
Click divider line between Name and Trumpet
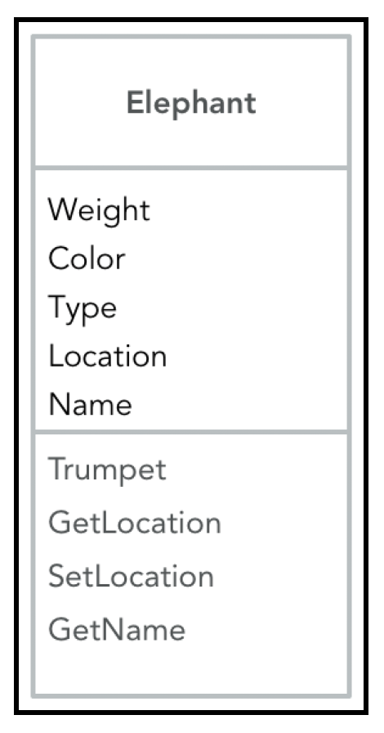pyautogui.click(x=191, y=431)
